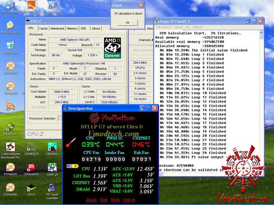The image size is (274, 205).
Task: Open the Help(H) menu in Super PI
Action: point(198,27)
